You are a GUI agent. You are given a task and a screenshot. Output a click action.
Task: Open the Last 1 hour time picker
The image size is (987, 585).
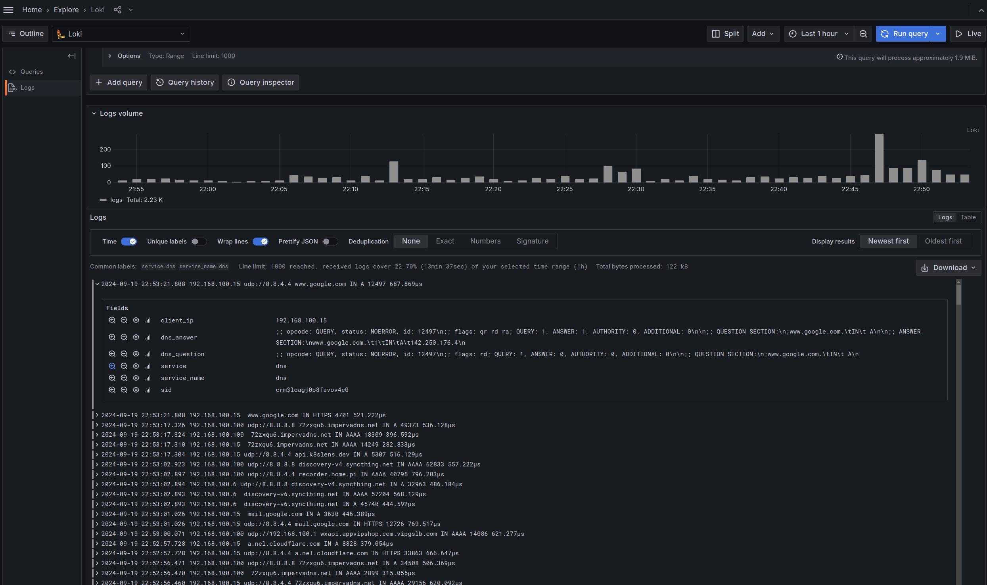click(819, 34)
